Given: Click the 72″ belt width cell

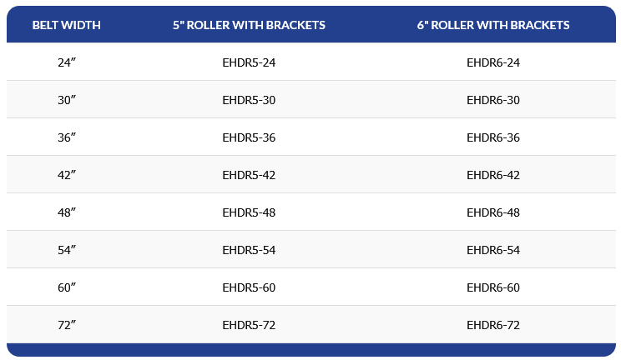Looking at the screenshot, I should (x=67, y=325).
